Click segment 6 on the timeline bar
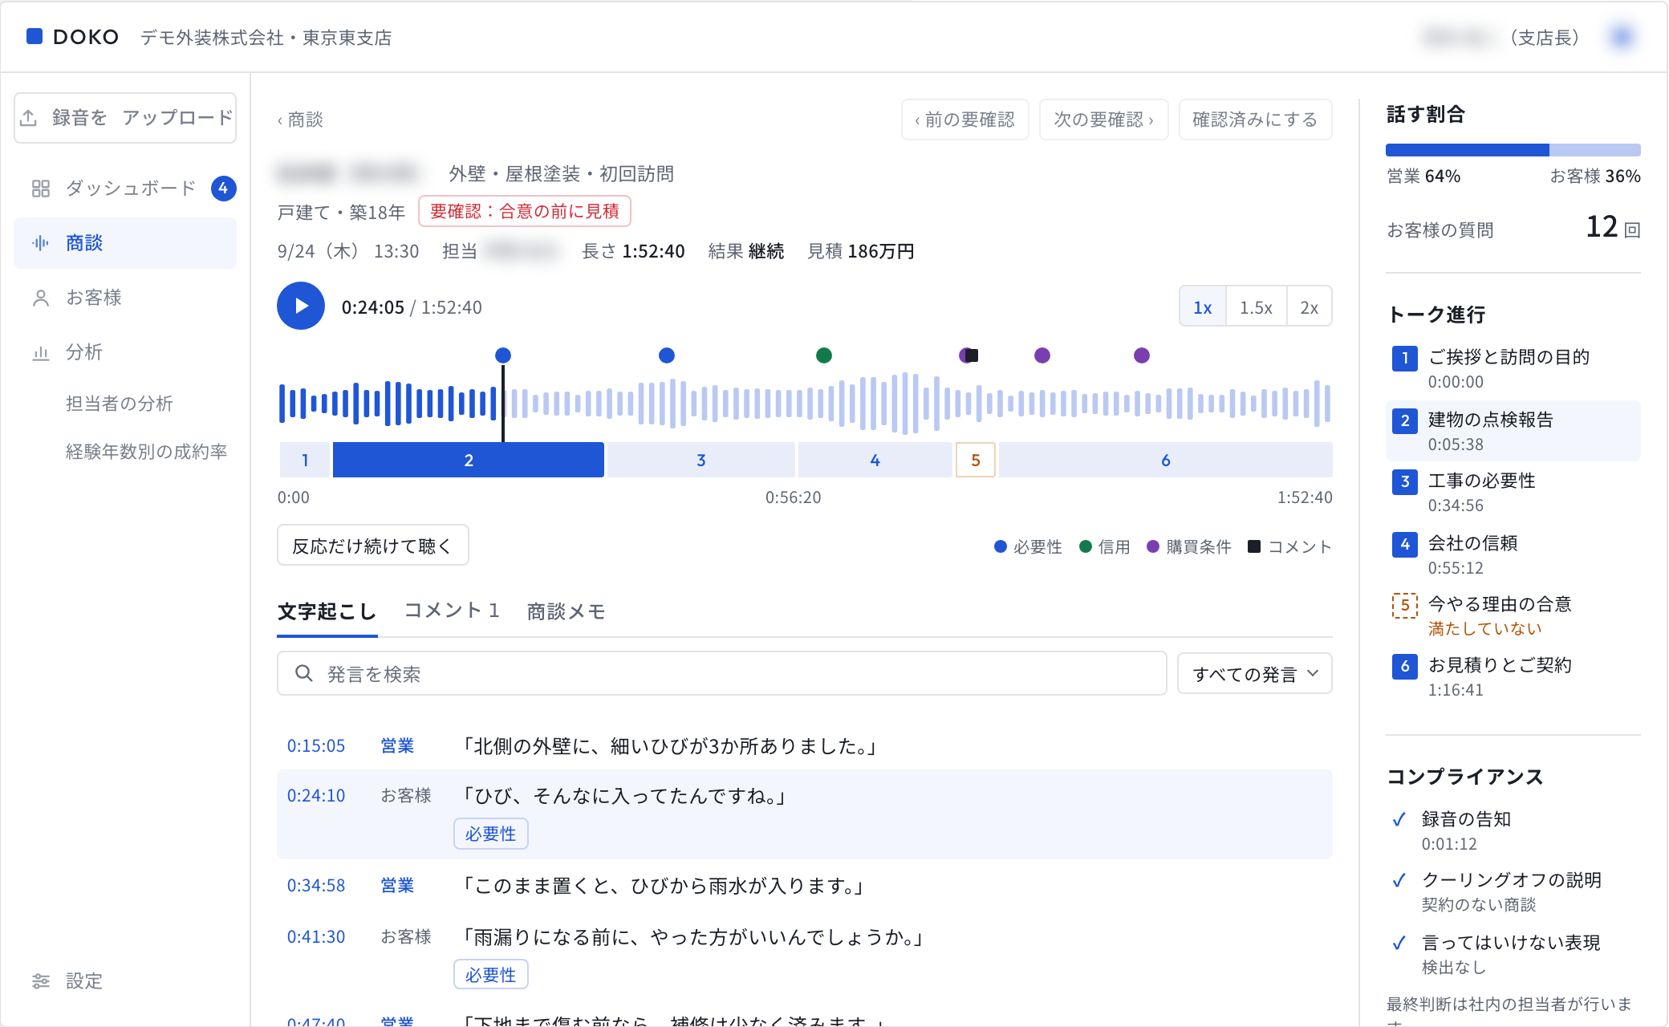The image size is (1669, 1027). tap(1166, 460)
